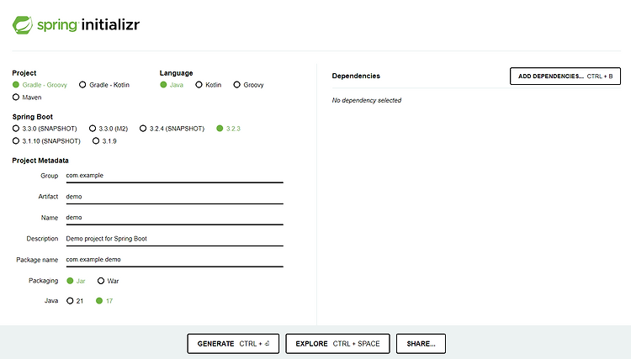Click the 'Dependencies' heading
This screenshot has width=631, height=359.
point(356,76)
